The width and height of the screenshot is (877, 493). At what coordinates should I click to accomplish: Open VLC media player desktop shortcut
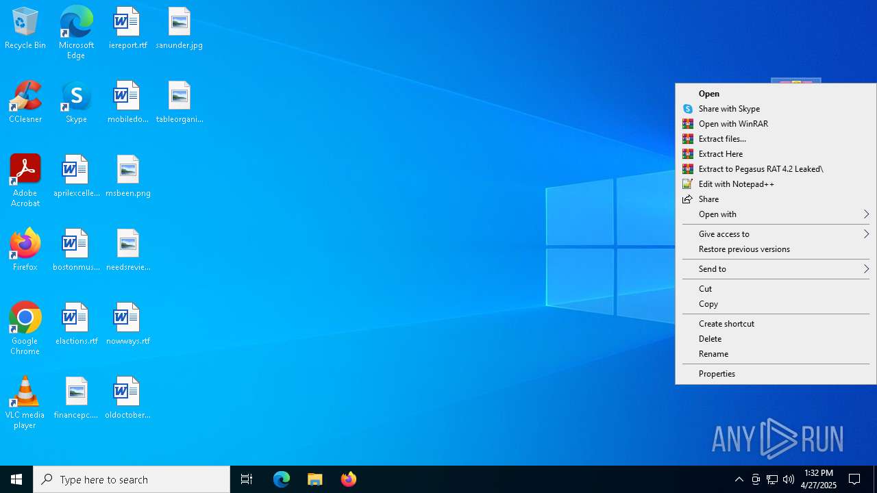click(25, 403)
